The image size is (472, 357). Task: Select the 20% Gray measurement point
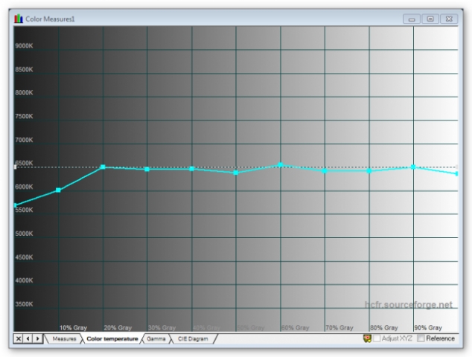pyautogui.click(x=103, y=167)
